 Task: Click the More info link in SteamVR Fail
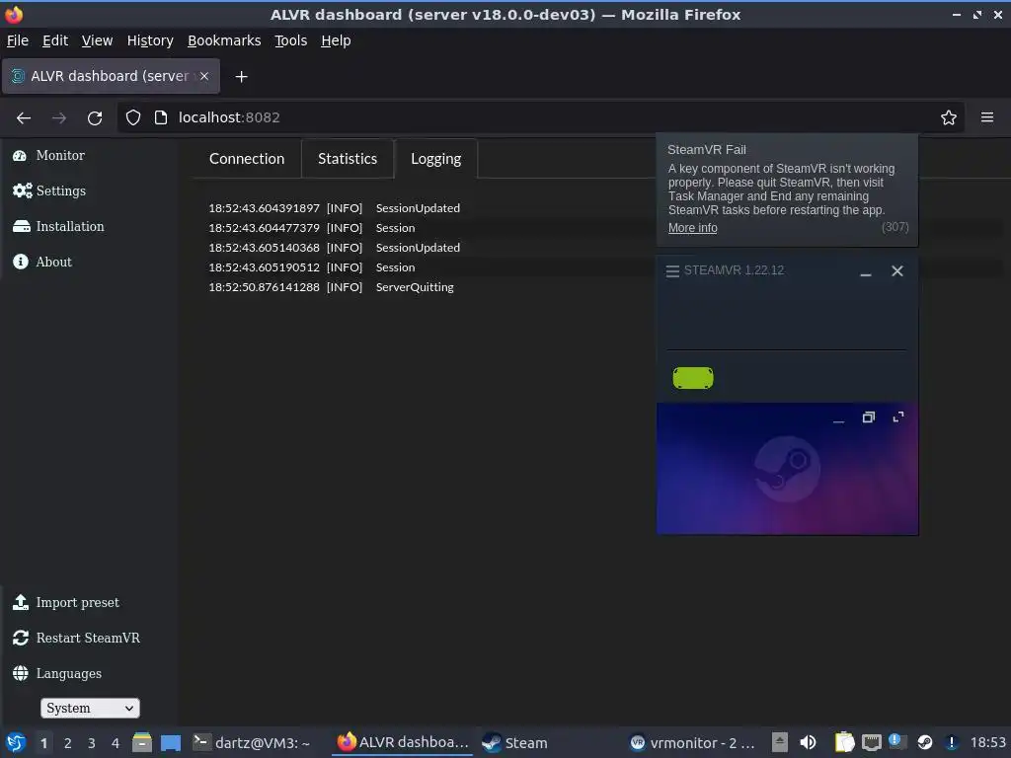(x=692, y=228)
